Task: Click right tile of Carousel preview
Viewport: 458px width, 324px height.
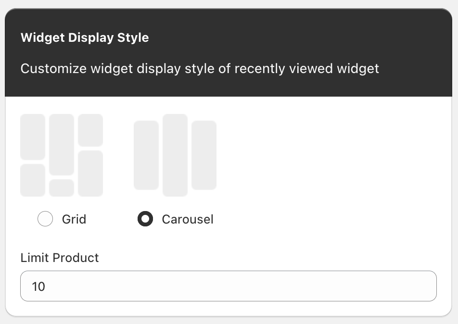Action: [x=204, y=155]
